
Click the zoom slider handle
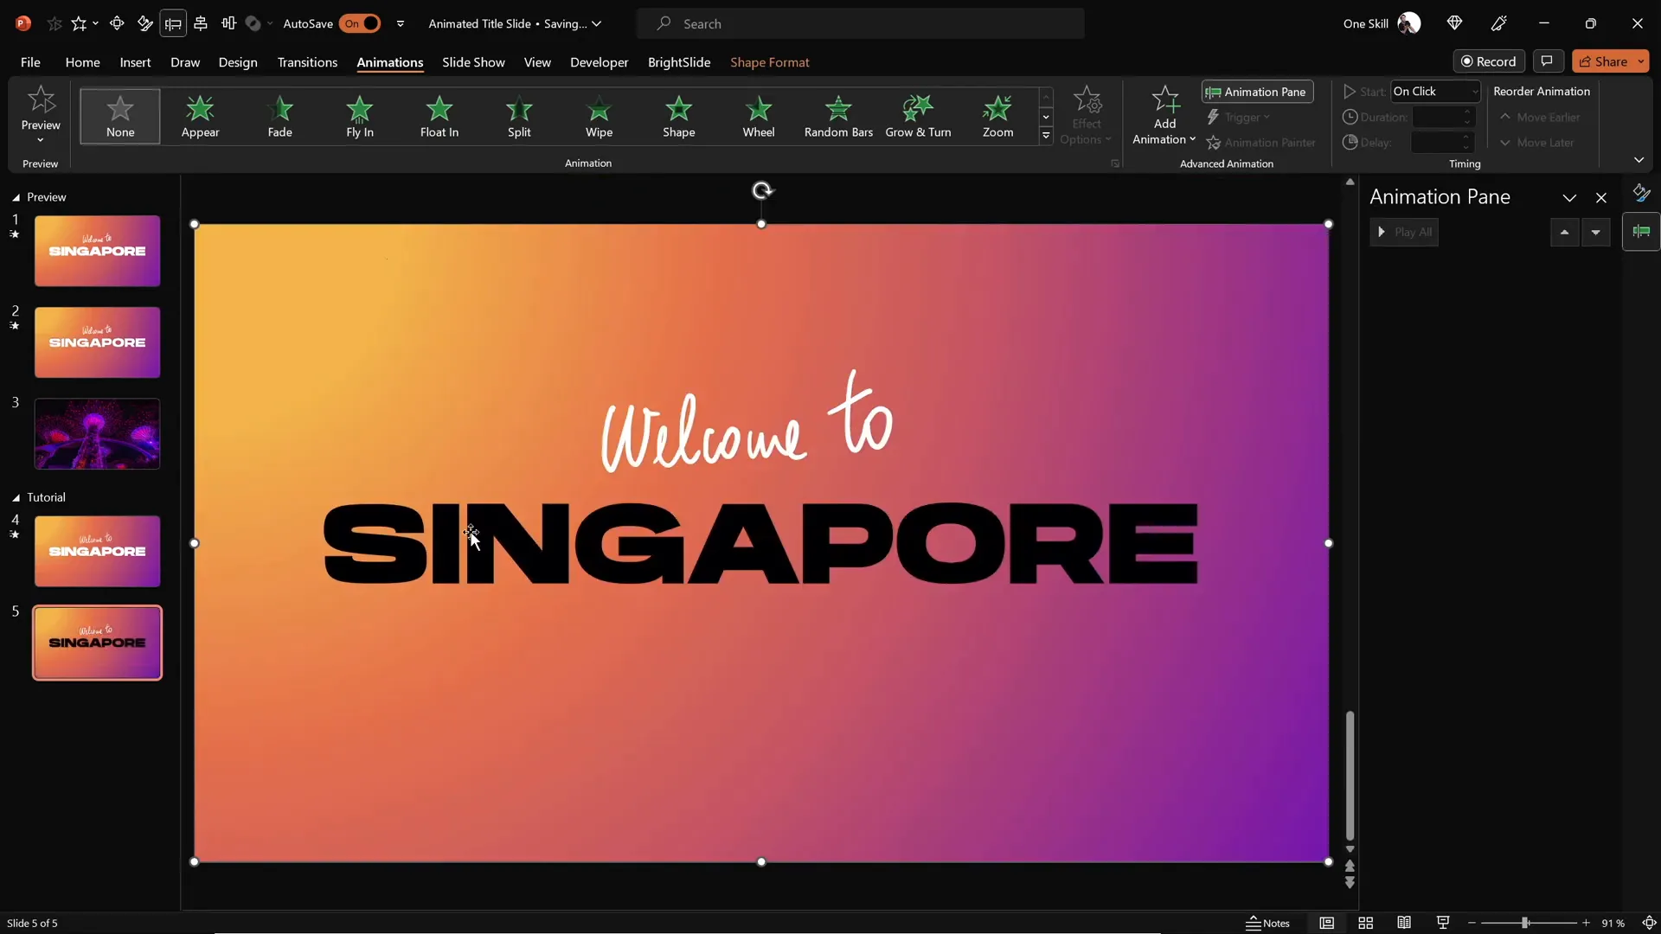click(x=1525, y=923)
